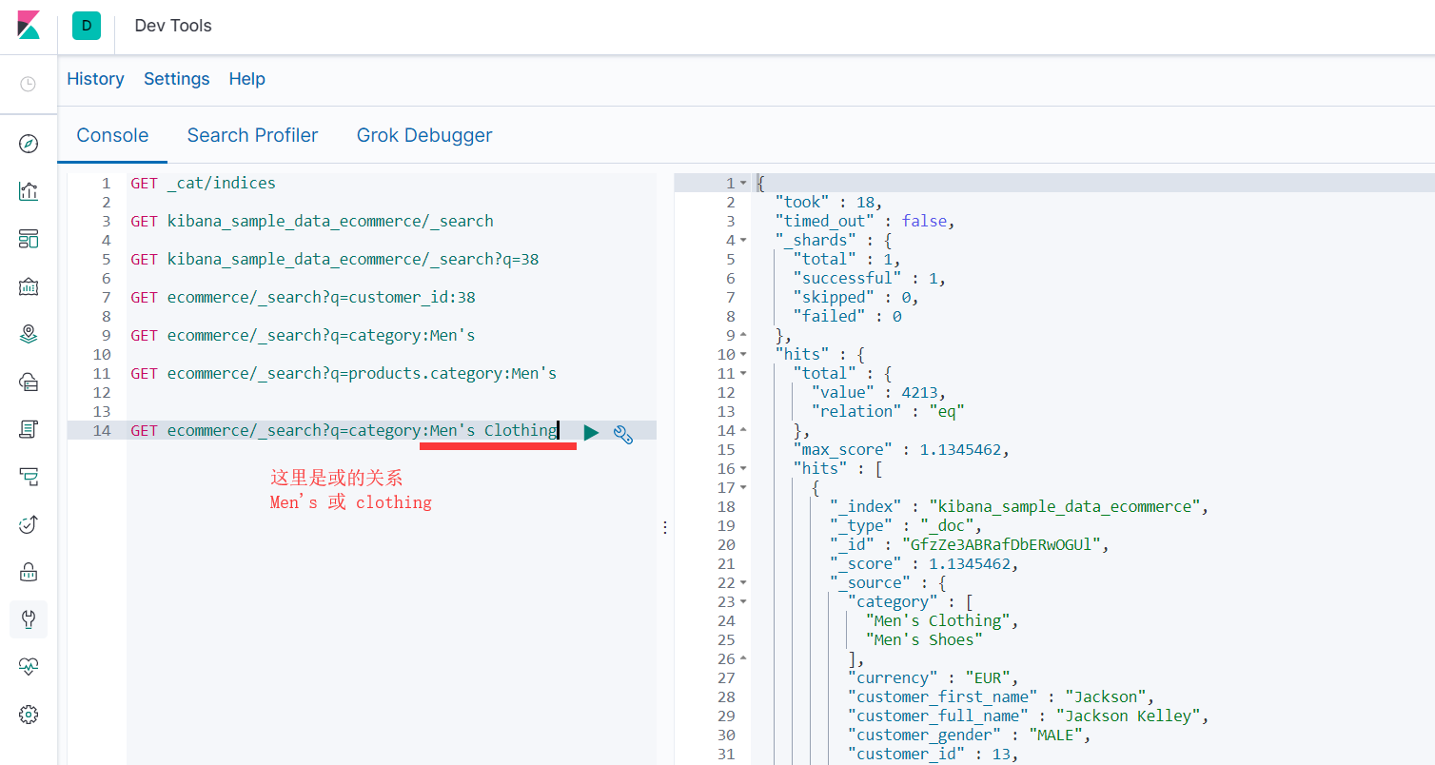The image size is (1435, 765).
Task: Collapse the hits block on output line 10
Action: tap(743, 354)
